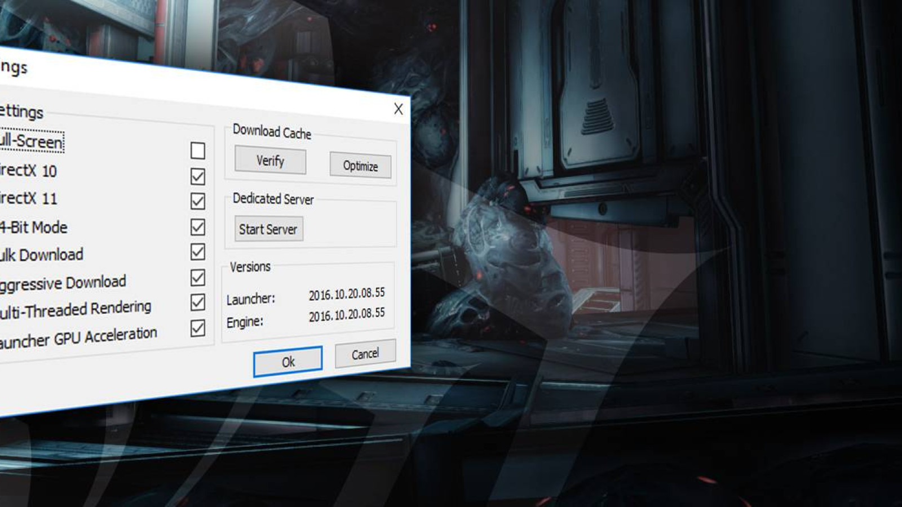Turn off Aggressive Download checkbox
This screenshot has width=902, height=507.
(x=198, y=277)
